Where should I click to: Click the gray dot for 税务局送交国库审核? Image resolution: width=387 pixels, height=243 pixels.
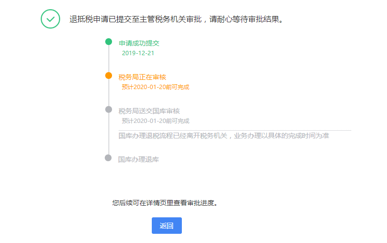[109, 109]
